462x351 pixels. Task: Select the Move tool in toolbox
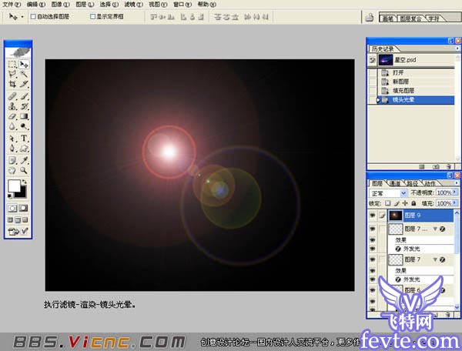(24, 65)
